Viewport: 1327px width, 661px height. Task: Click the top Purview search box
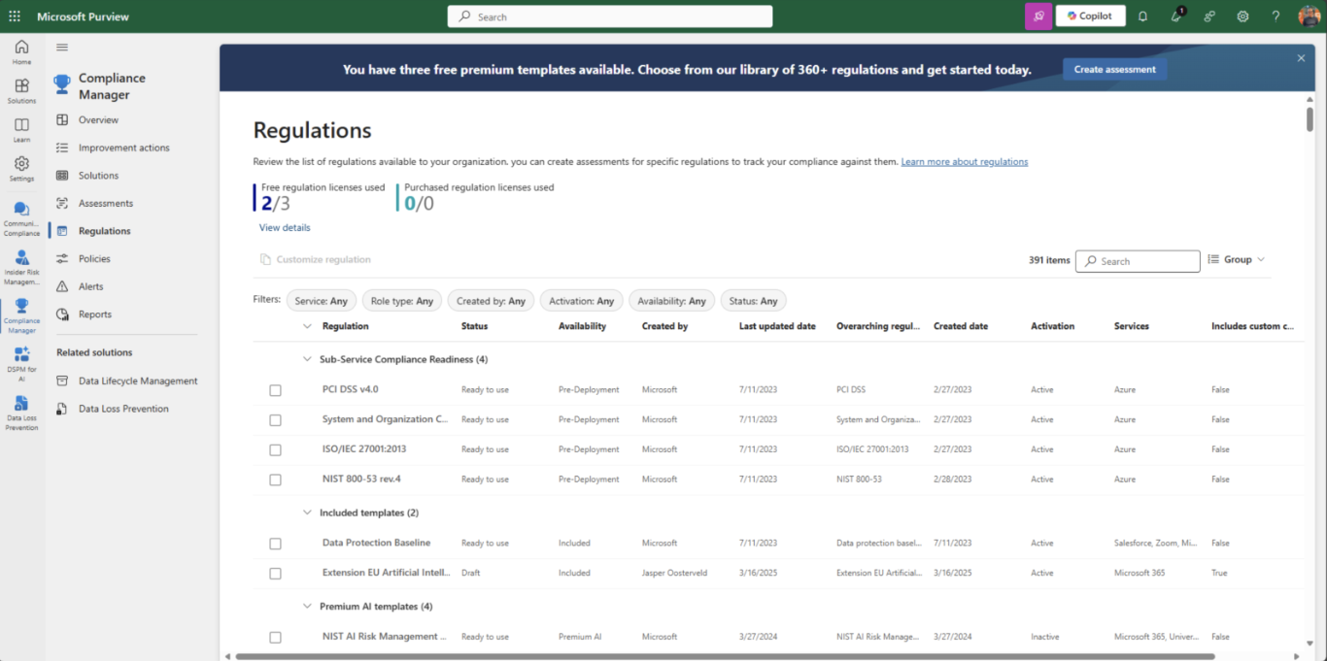[610, 17]
